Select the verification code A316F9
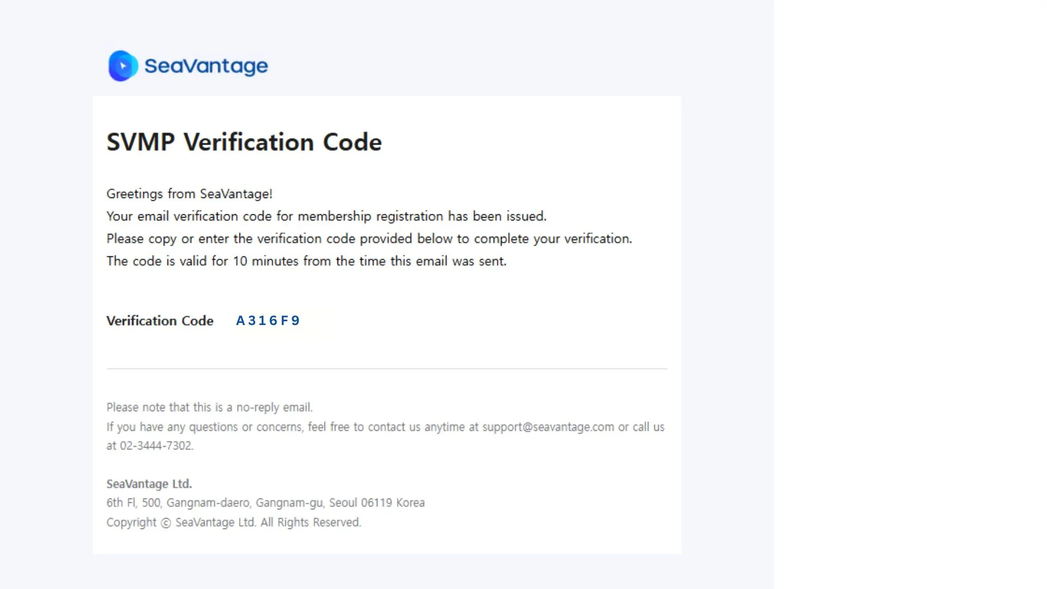 268,321
